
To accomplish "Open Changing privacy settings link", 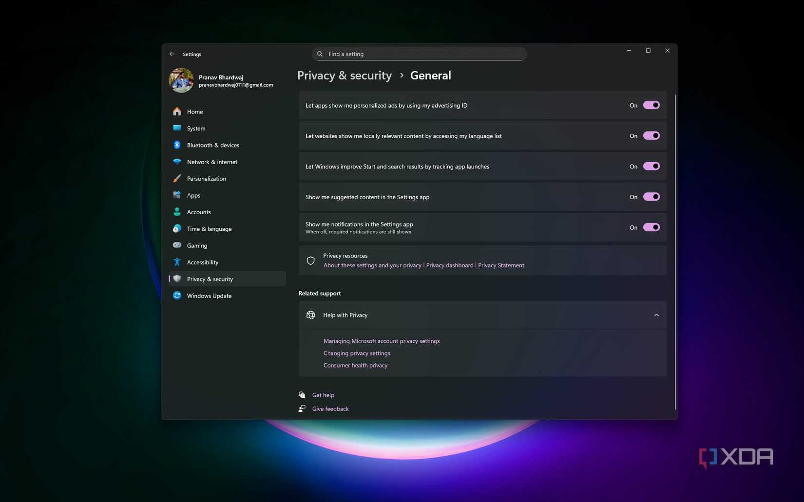I will click(357, 353).
